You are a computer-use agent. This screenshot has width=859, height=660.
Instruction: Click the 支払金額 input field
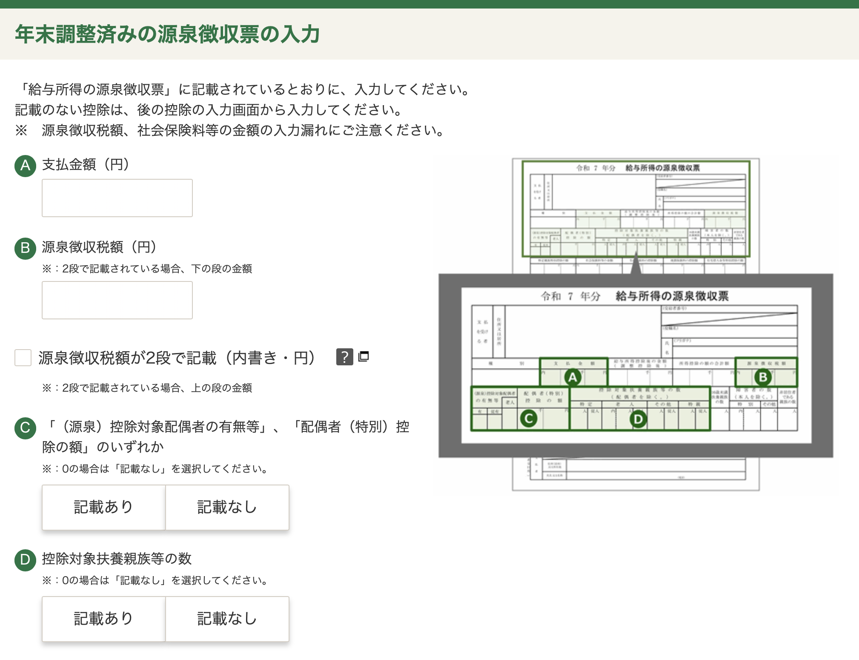pyautogui.click(x=117, y=198)
